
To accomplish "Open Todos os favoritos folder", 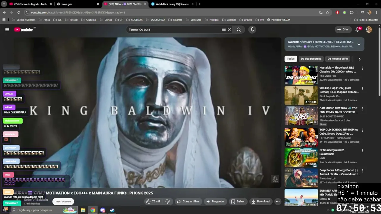I will click(x=366, y=20).
